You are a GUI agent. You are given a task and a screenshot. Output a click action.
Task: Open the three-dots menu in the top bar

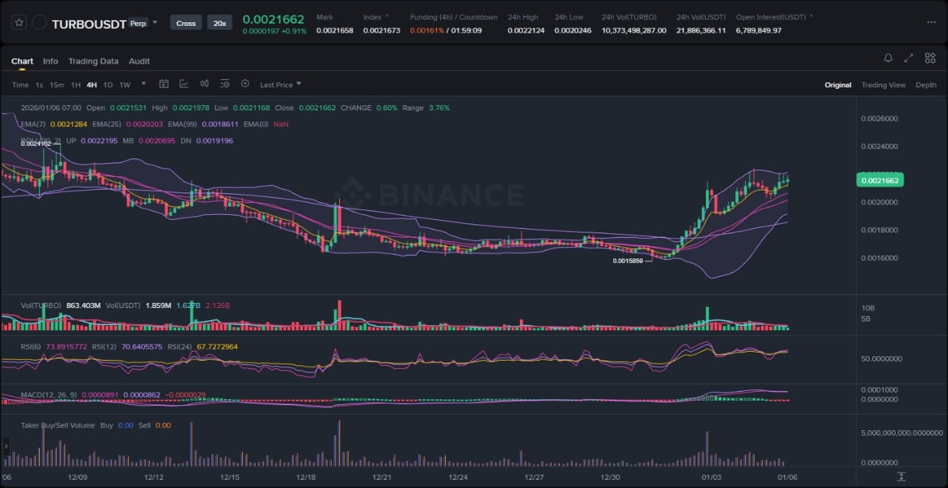[x=931, y=22]
